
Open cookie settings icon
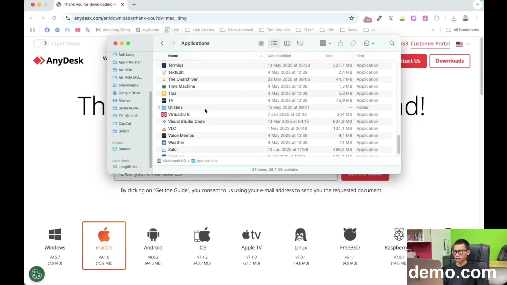37,274
